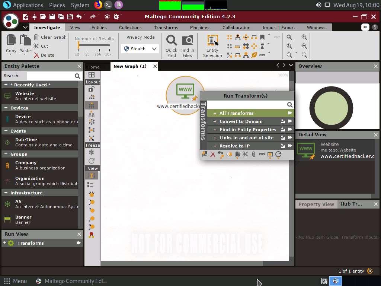Toggle ball size by links icon
This screenshot has width=381, height=286.
(x=92, y=194)
